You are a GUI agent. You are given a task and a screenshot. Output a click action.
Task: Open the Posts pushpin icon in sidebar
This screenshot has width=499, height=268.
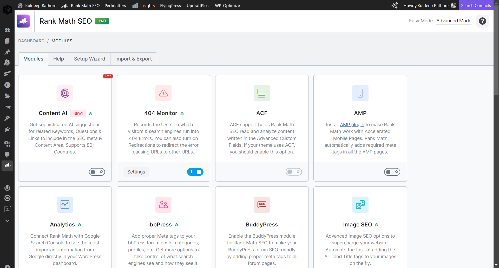tap(7, 52)
